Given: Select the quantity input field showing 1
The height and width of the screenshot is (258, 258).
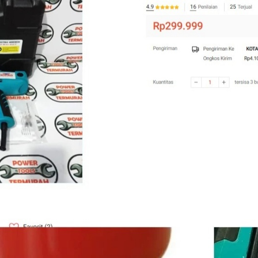Looking at the screenshot, I should tap(210, 82).
